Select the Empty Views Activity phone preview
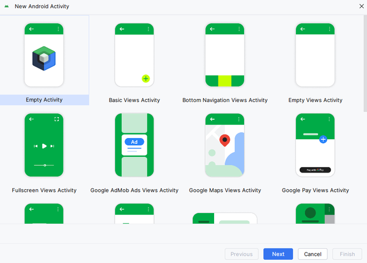This screenshot has height=263, width=367. [315, 55]
